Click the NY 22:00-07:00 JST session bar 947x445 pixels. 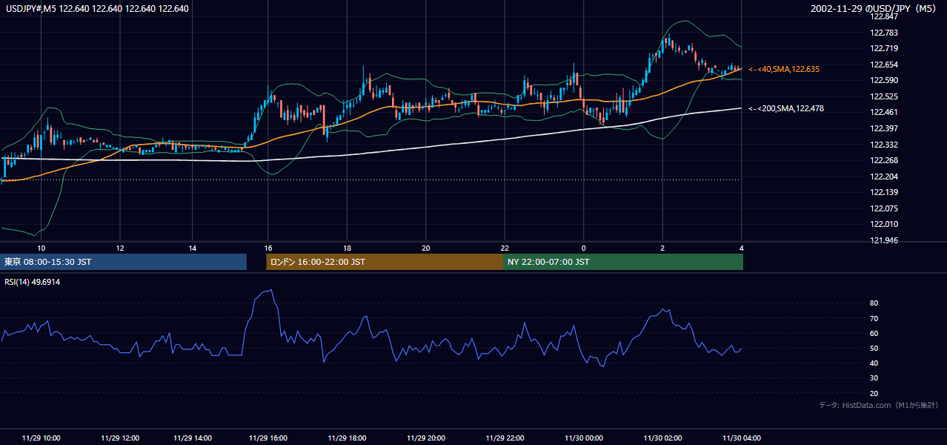pos(623,262)
